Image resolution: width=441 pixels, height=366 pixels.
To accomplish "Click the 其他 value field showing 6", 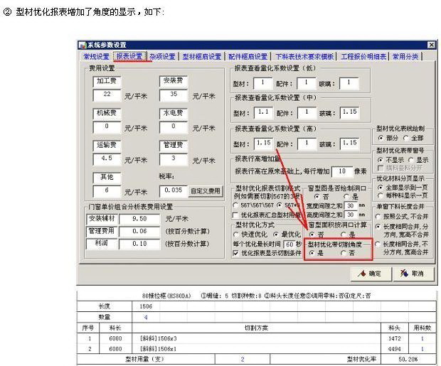I will tap(107, 191).
